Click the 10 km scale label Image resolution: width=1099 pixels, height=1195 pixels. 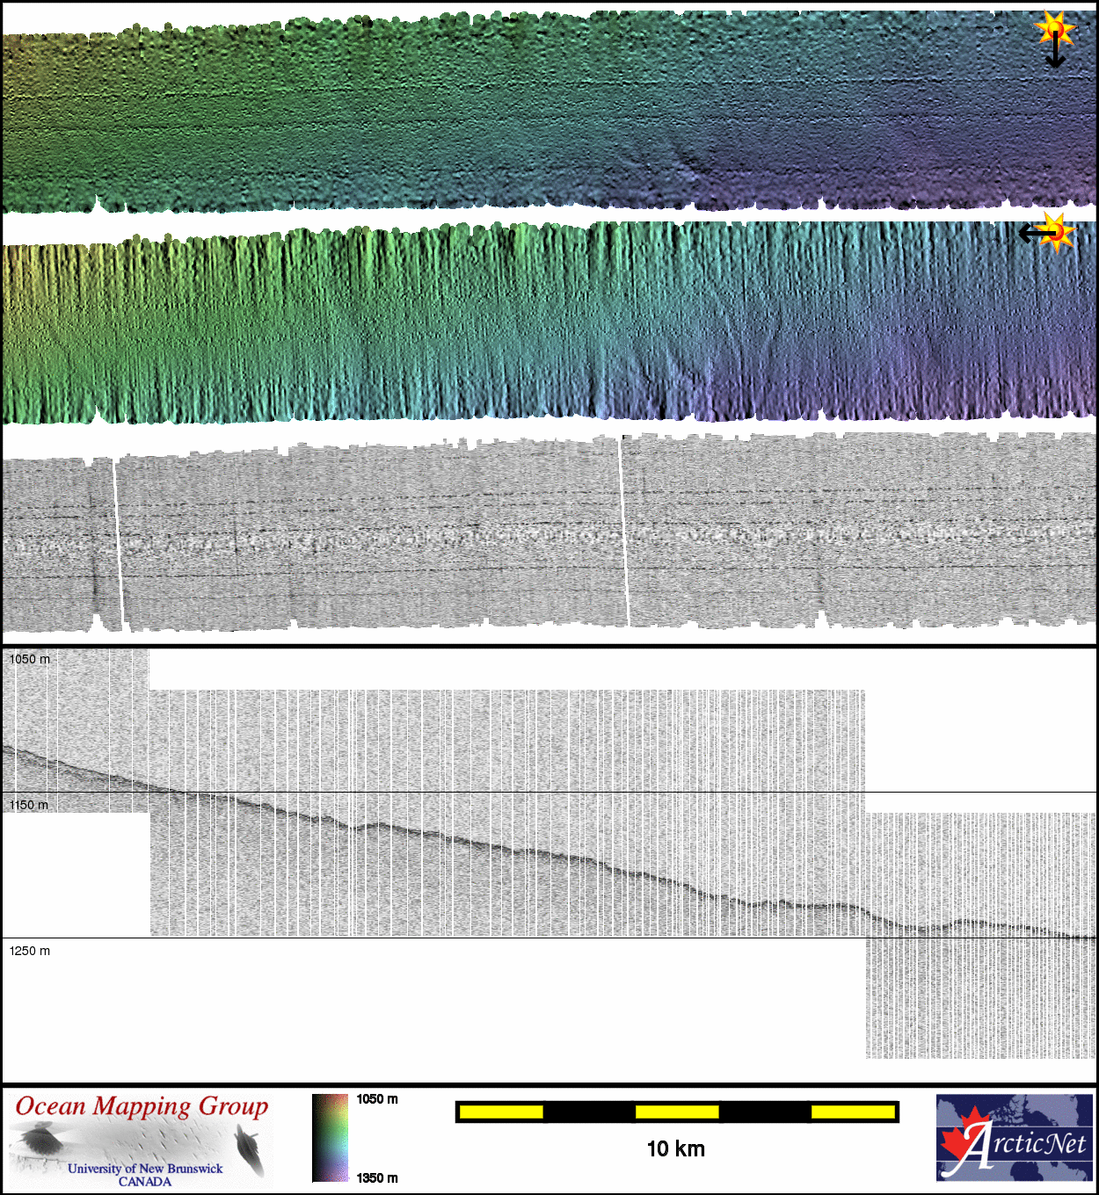(x=675, y=1148)
